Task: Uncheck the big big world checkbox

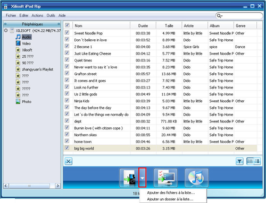Action: 67,148
